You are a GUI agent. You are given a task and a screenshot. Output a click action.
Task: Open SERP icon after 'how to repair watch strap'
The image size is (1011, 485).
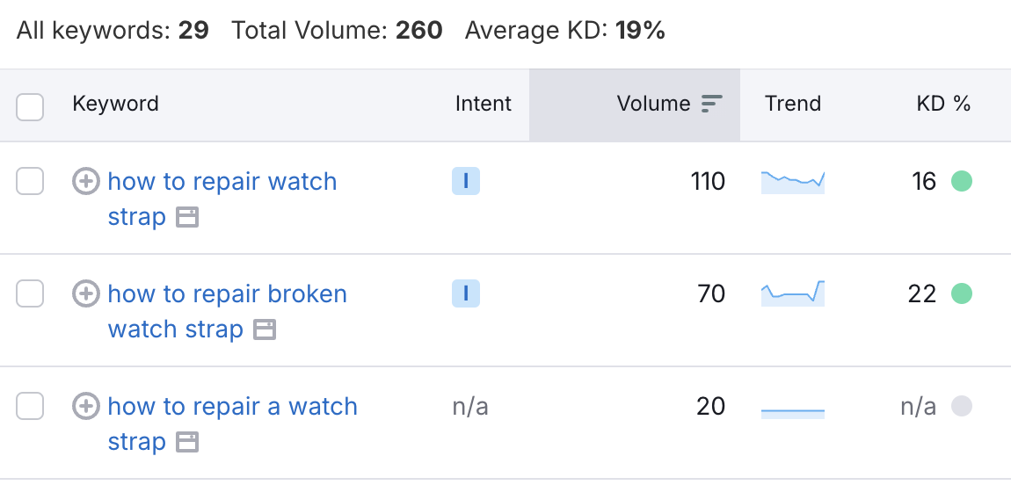[x=187, y=217]
